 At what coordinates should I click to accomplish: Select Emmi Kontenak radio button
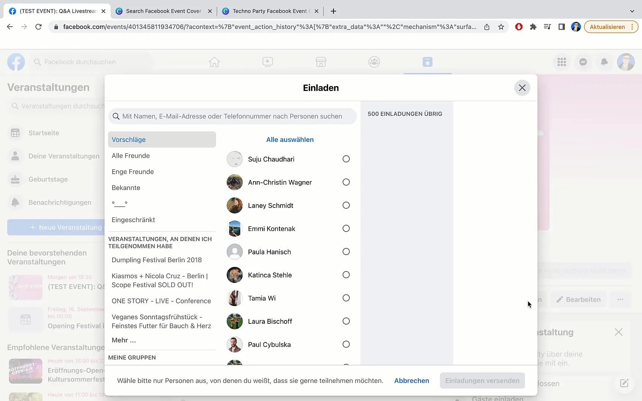coord(346,228)
